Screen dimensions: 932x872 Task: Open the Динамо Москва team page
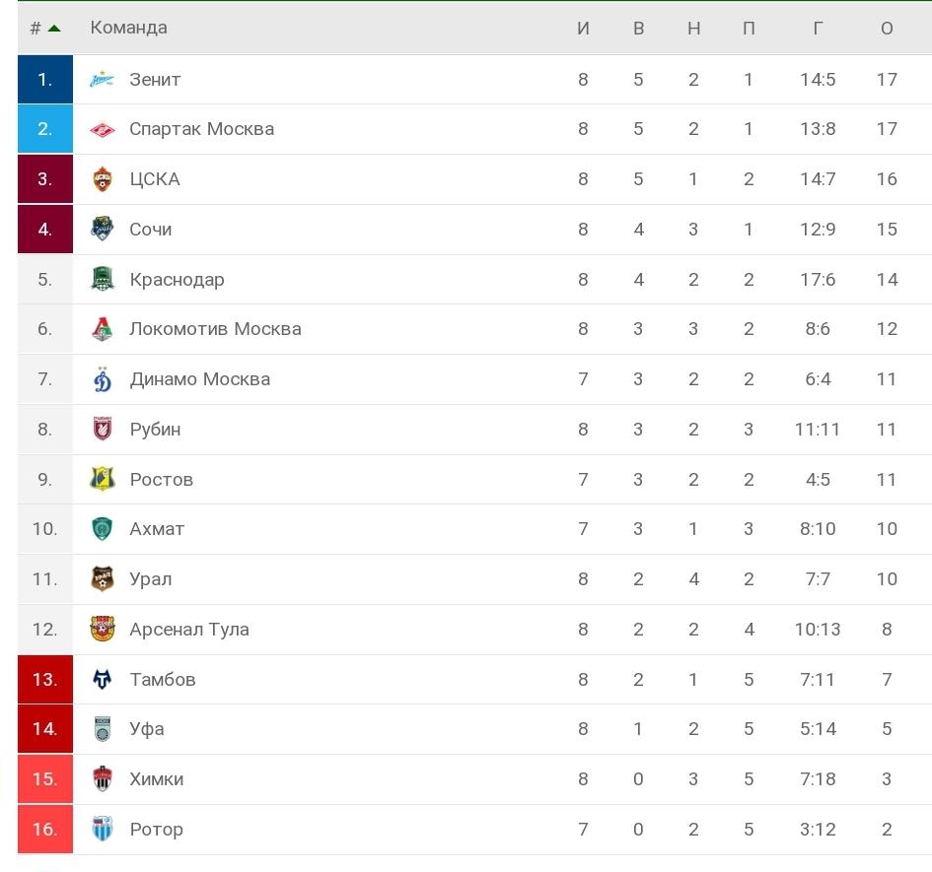(199, 379)
